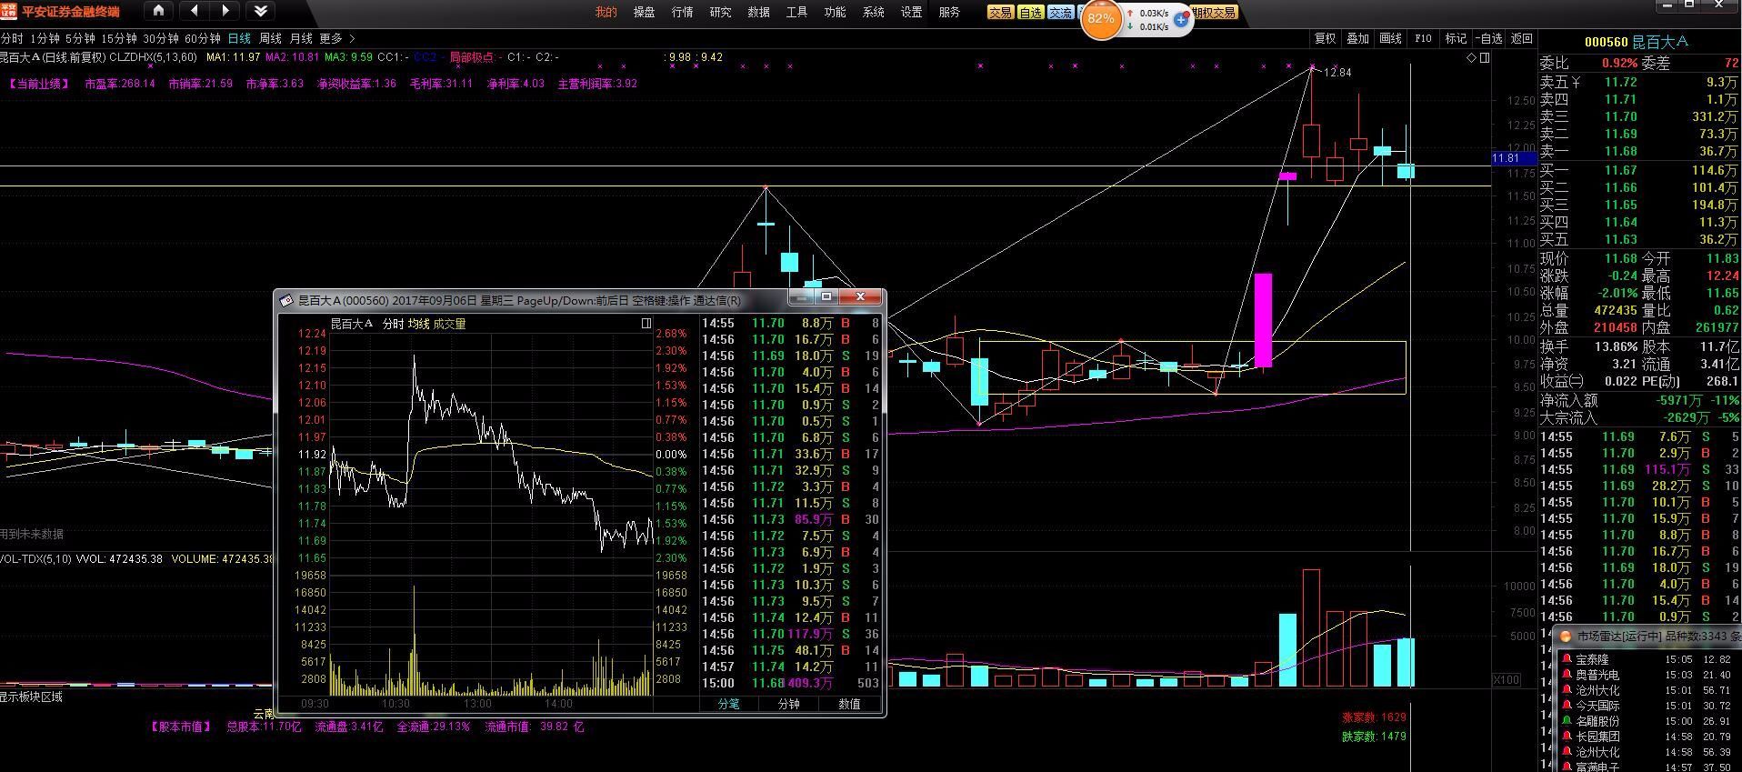Switch to 30分钟 chart period
This screenshot has height=772, width=1742.
coord(160,39)
